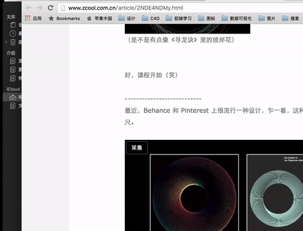Select the notebook icon under 文库 in sidebar

(x=13, y=25)
